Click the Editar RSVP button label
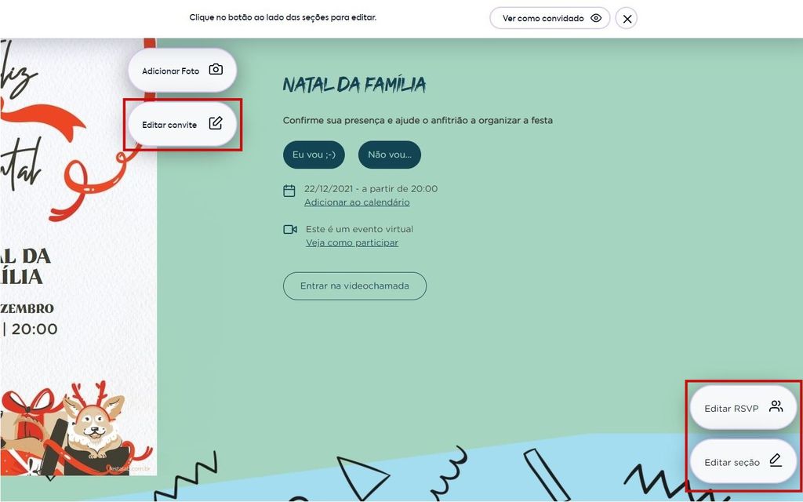 [732, 409]
